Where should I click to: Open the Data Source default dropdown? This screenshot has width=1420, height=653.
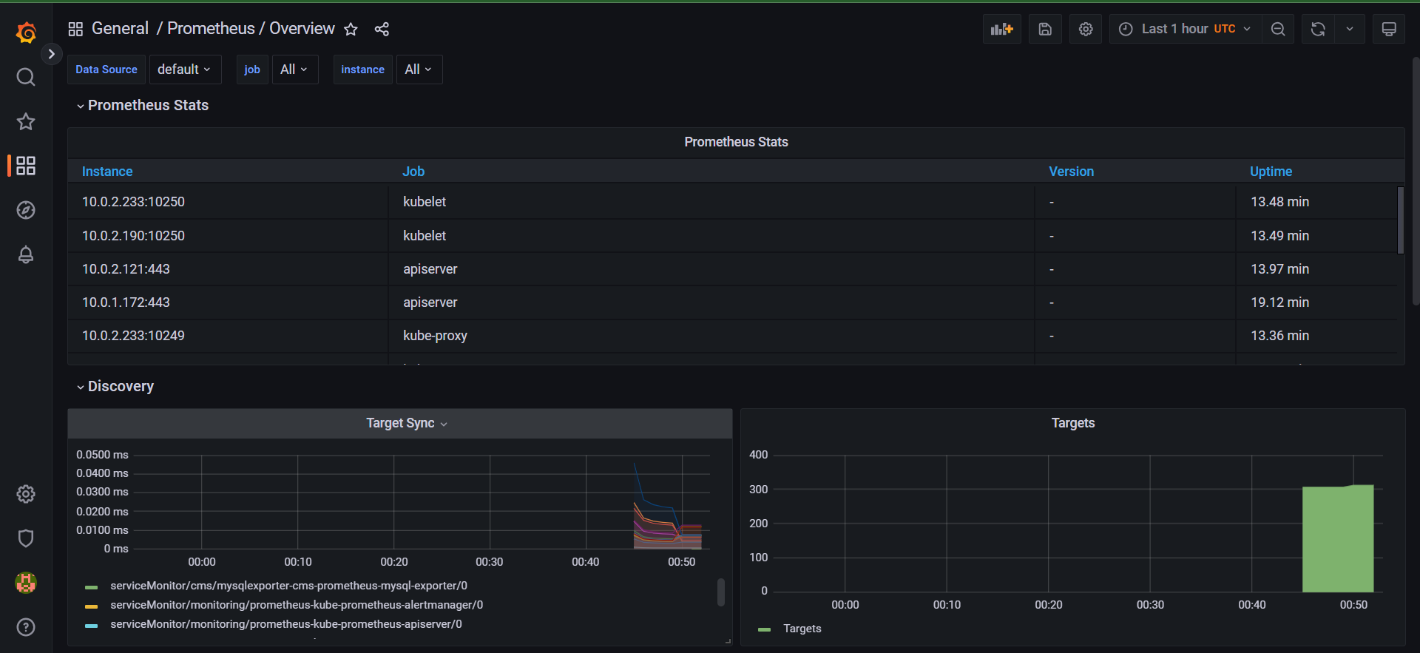(185, 70)
